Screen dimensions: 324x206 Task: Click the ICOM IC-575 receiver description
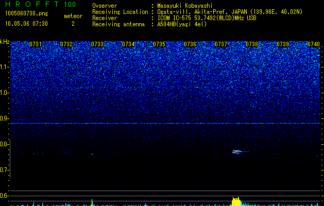coord(207,18)
